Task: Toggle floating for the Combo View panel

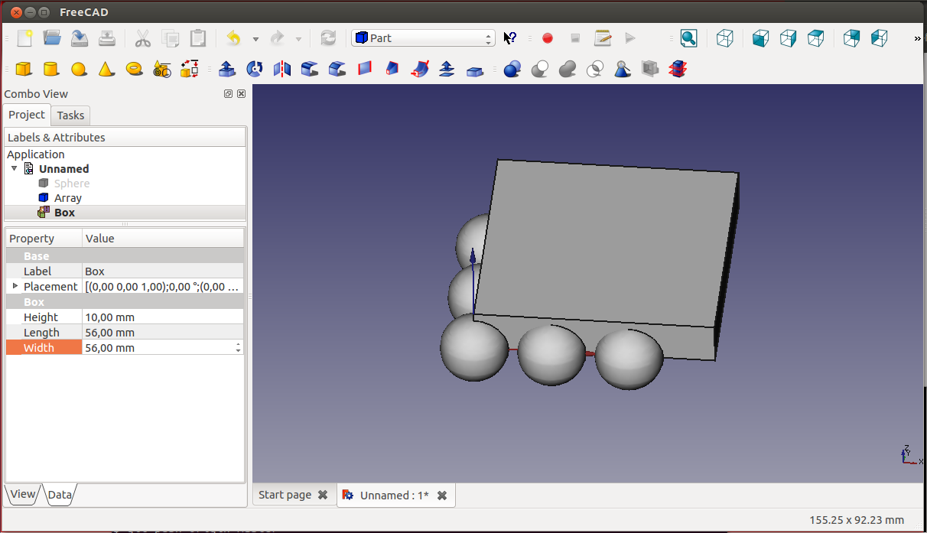Action: (228, 94)
